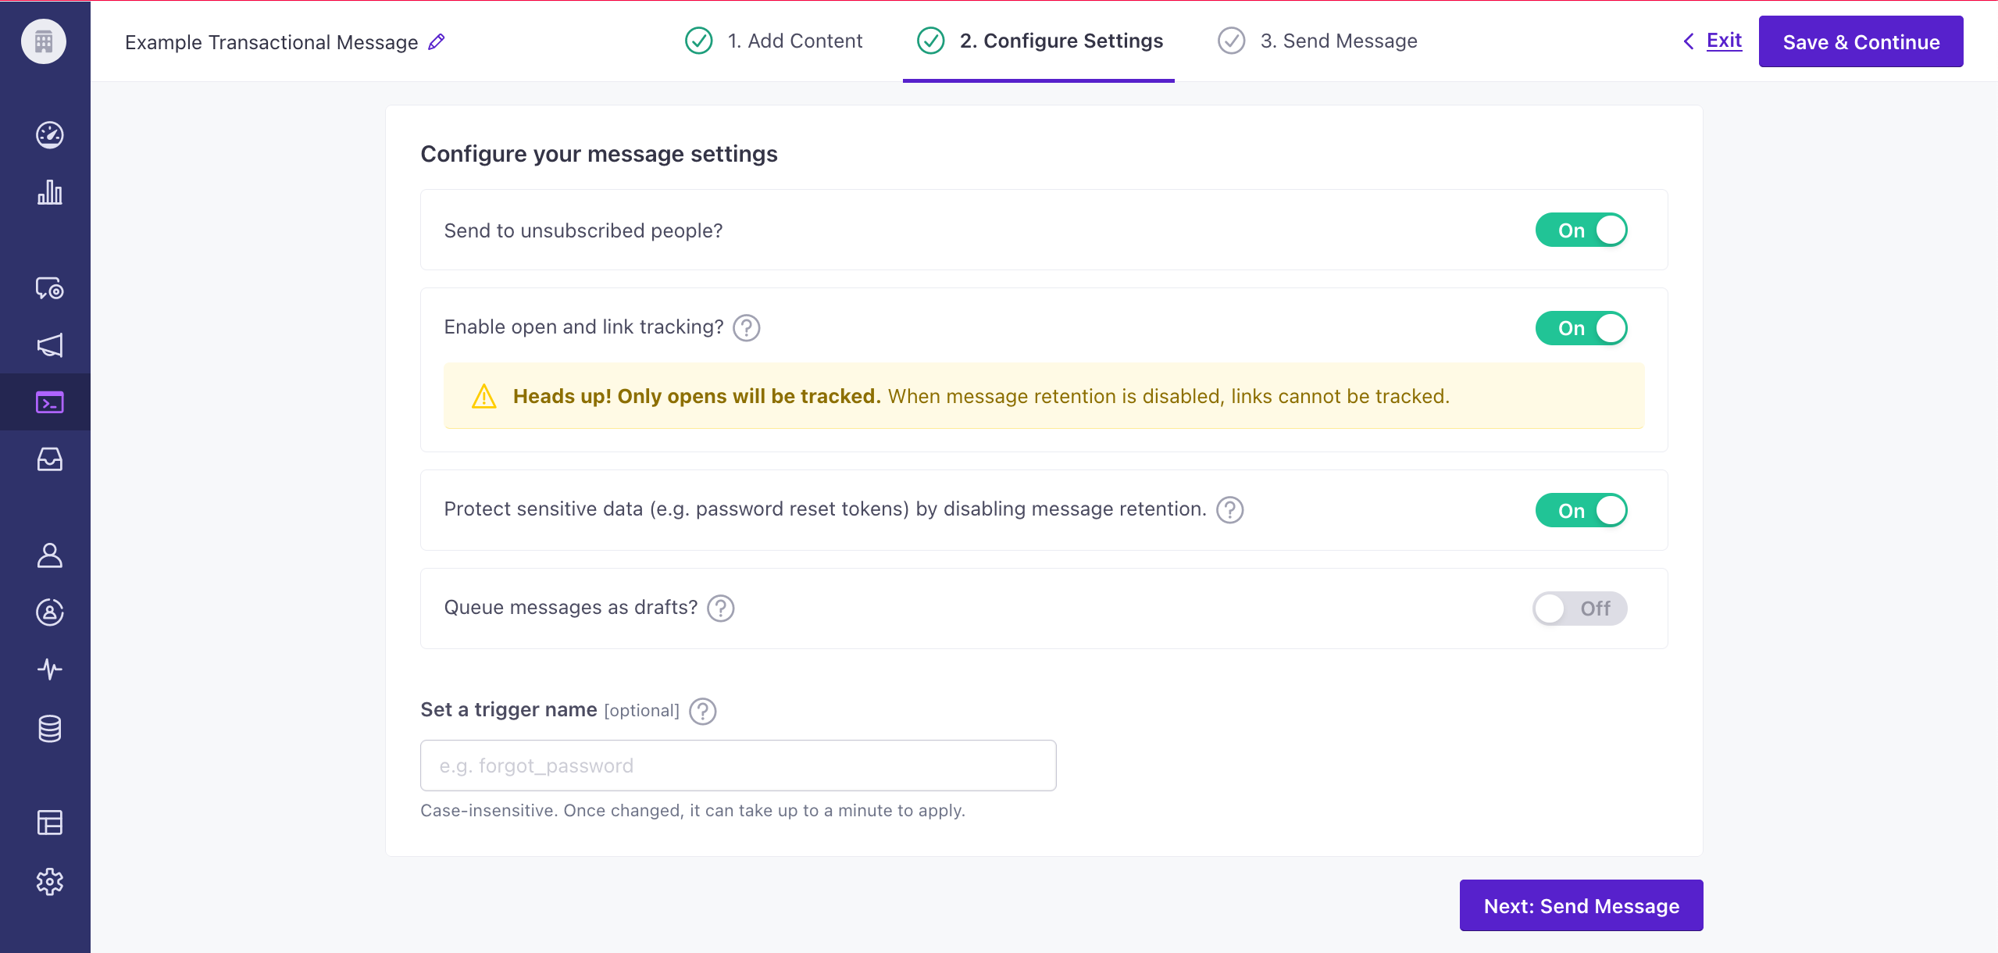Open the Settings gear icon
Screen dimensions: 1998x953
click(49, 882)
